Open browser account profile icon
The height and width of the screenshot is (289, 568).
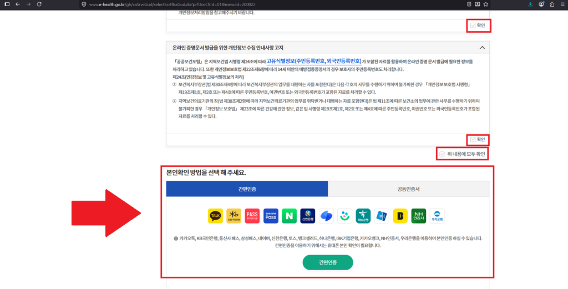coord(541,4)
